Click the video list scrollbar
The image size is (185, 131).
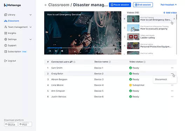pyautogui.click(x=177, y=17)
